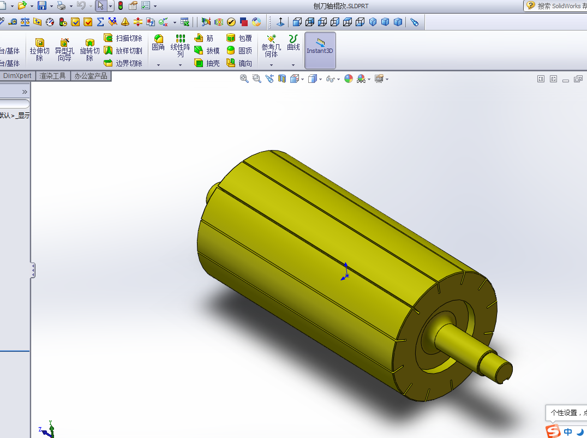
Task: Open dropdown arrow next to Print
Action: pyautogui.click(x=71, y=6)
